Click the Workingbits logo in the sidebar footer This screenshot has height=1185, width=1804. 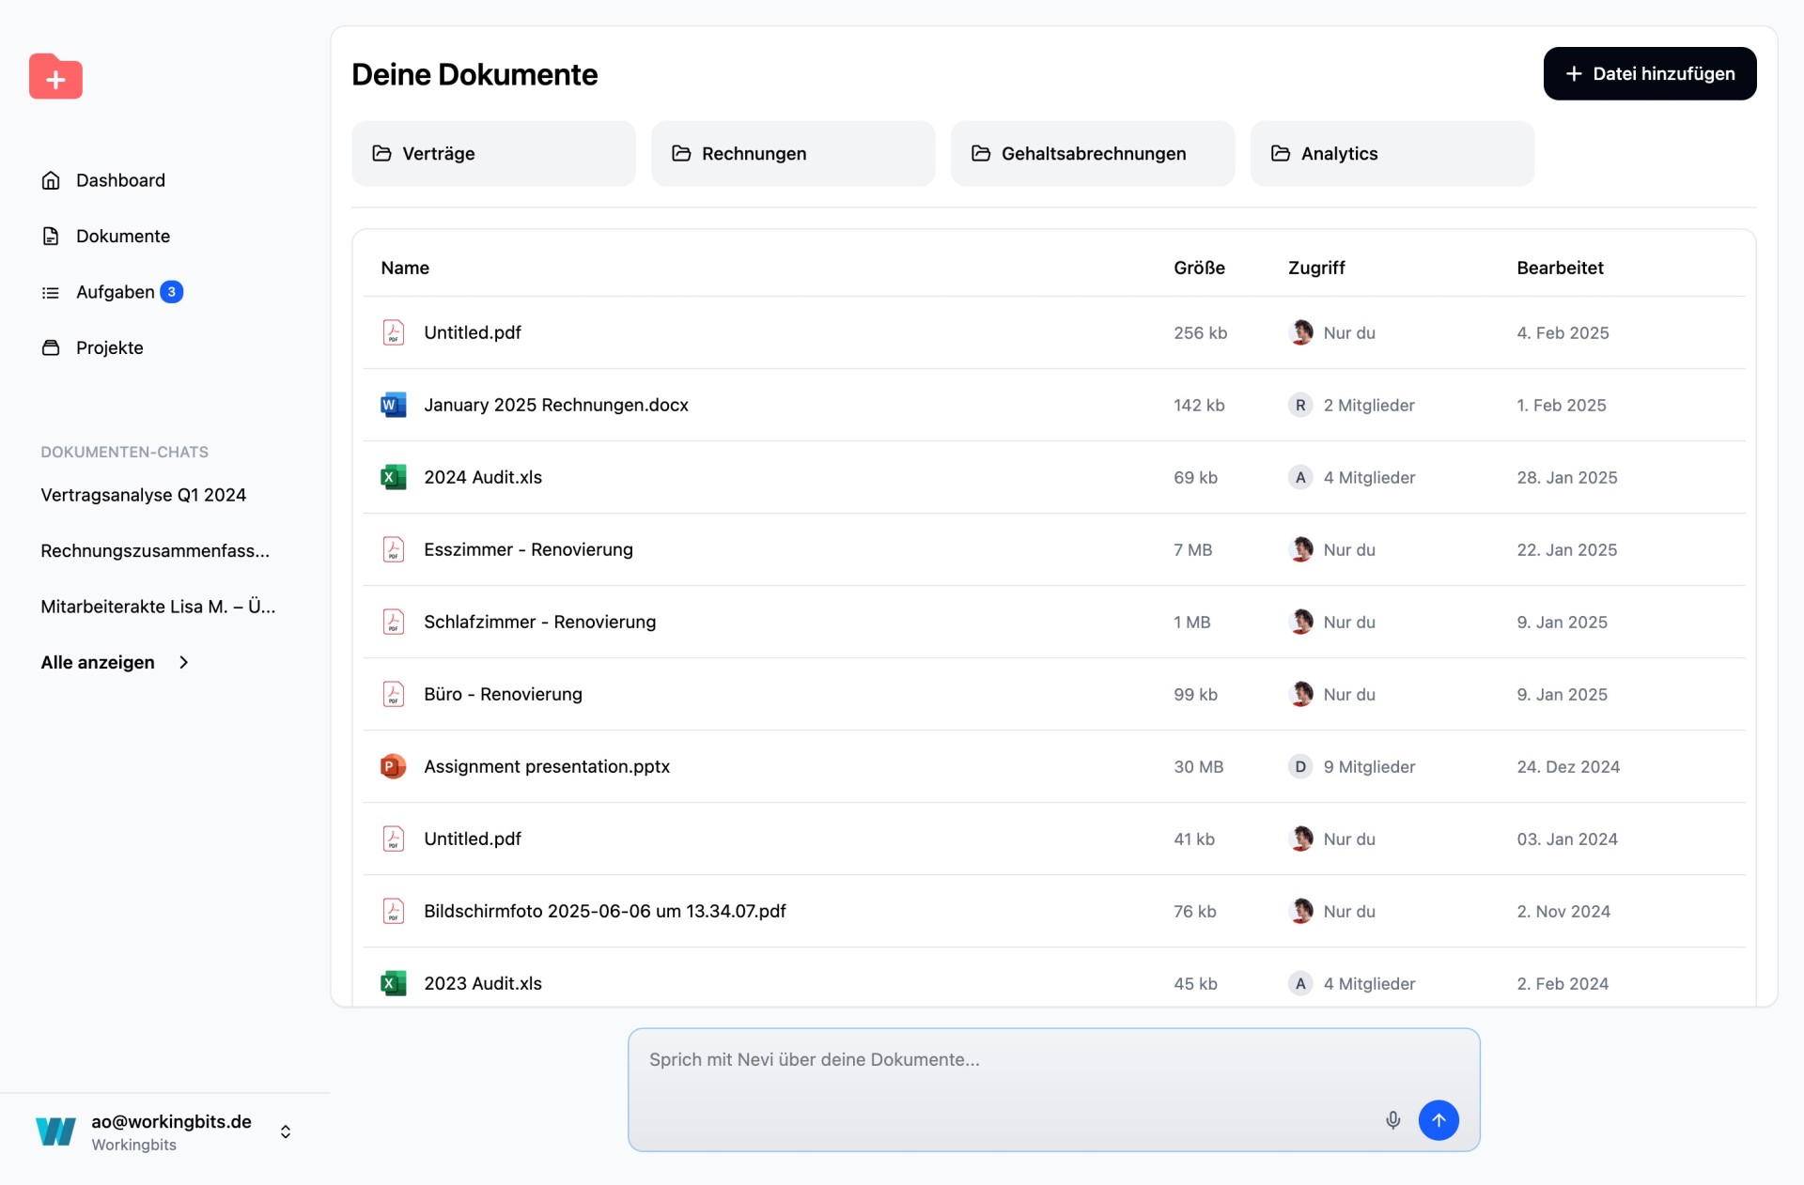click(x=55, y=1131)
